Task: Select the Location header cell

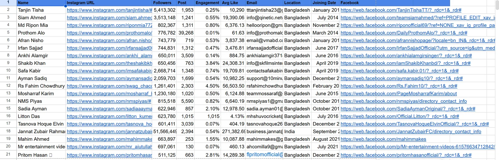Action: pos(297,3)
